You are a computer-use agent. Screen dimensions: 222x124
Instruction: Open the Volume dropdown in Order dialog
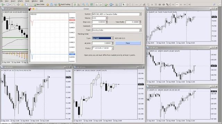pyautogui.click(x=106, y=18)
